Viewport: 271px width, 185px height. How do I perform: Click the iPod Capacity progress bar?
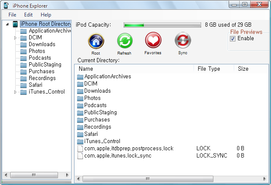[x=162, y=25]
